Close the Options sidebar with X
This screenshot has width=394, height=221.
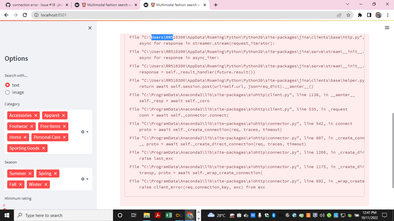90,28
